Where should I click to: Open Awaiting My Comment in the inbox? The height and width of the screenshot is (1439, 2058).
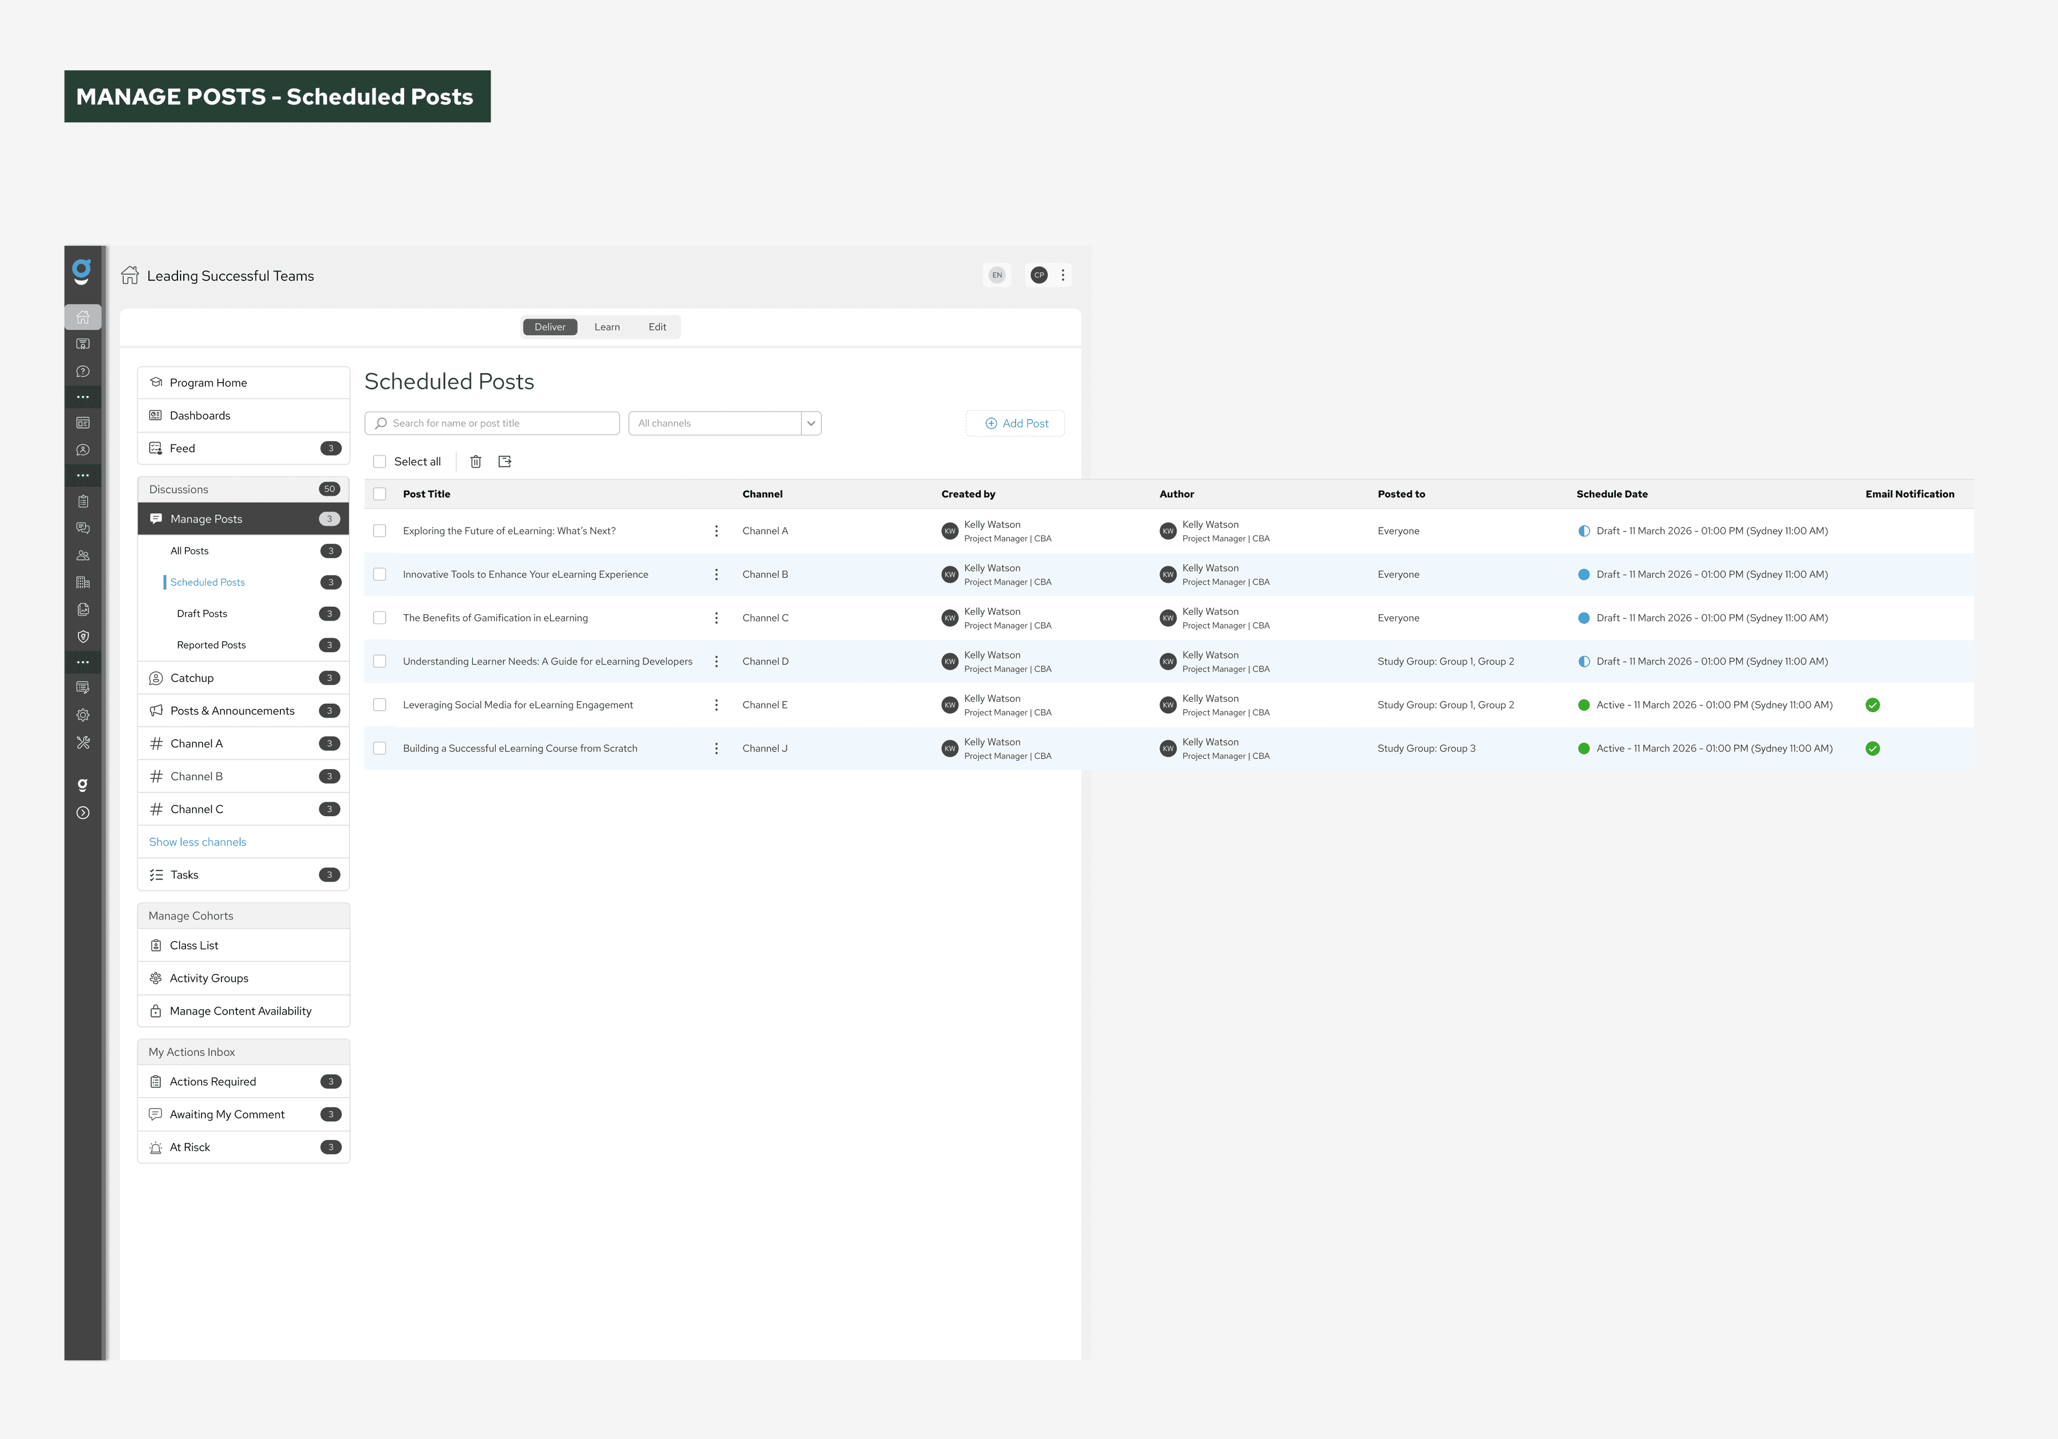click(x=243, y=1114)
